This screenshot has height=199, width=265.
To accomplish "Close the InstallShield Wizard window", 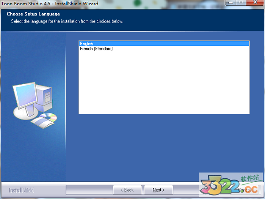I will coord(255,2).
